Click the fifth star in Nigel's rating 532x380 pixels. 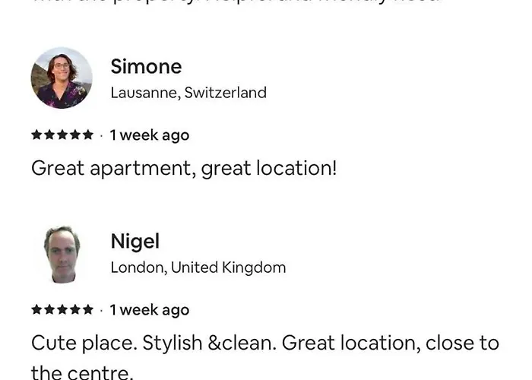(88, 310)
